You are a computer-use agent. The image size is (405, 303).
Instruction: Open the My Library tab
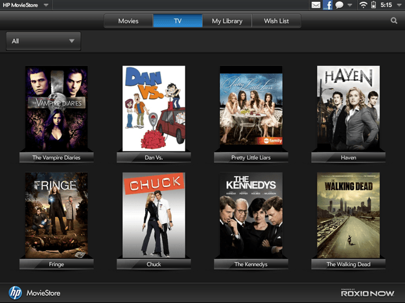pyautogui.click(x=227, y=21)
